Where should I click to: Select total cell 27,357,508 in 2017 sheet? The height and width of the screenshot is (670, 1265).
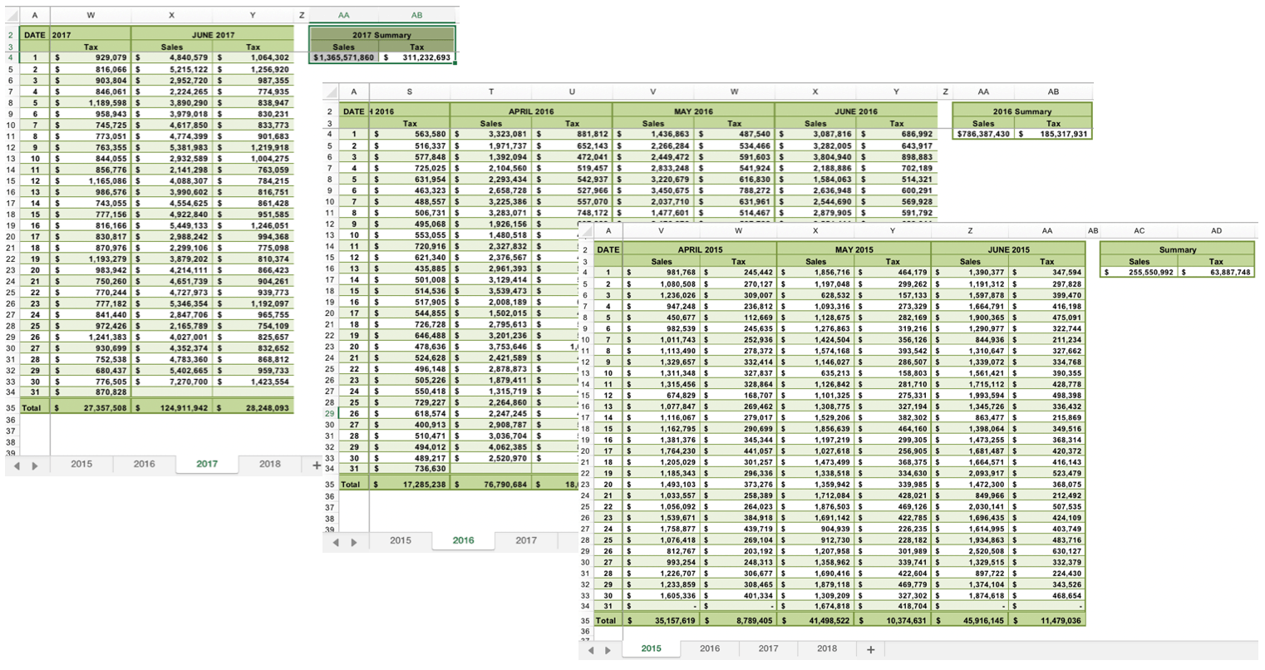(x=91, y=408)
